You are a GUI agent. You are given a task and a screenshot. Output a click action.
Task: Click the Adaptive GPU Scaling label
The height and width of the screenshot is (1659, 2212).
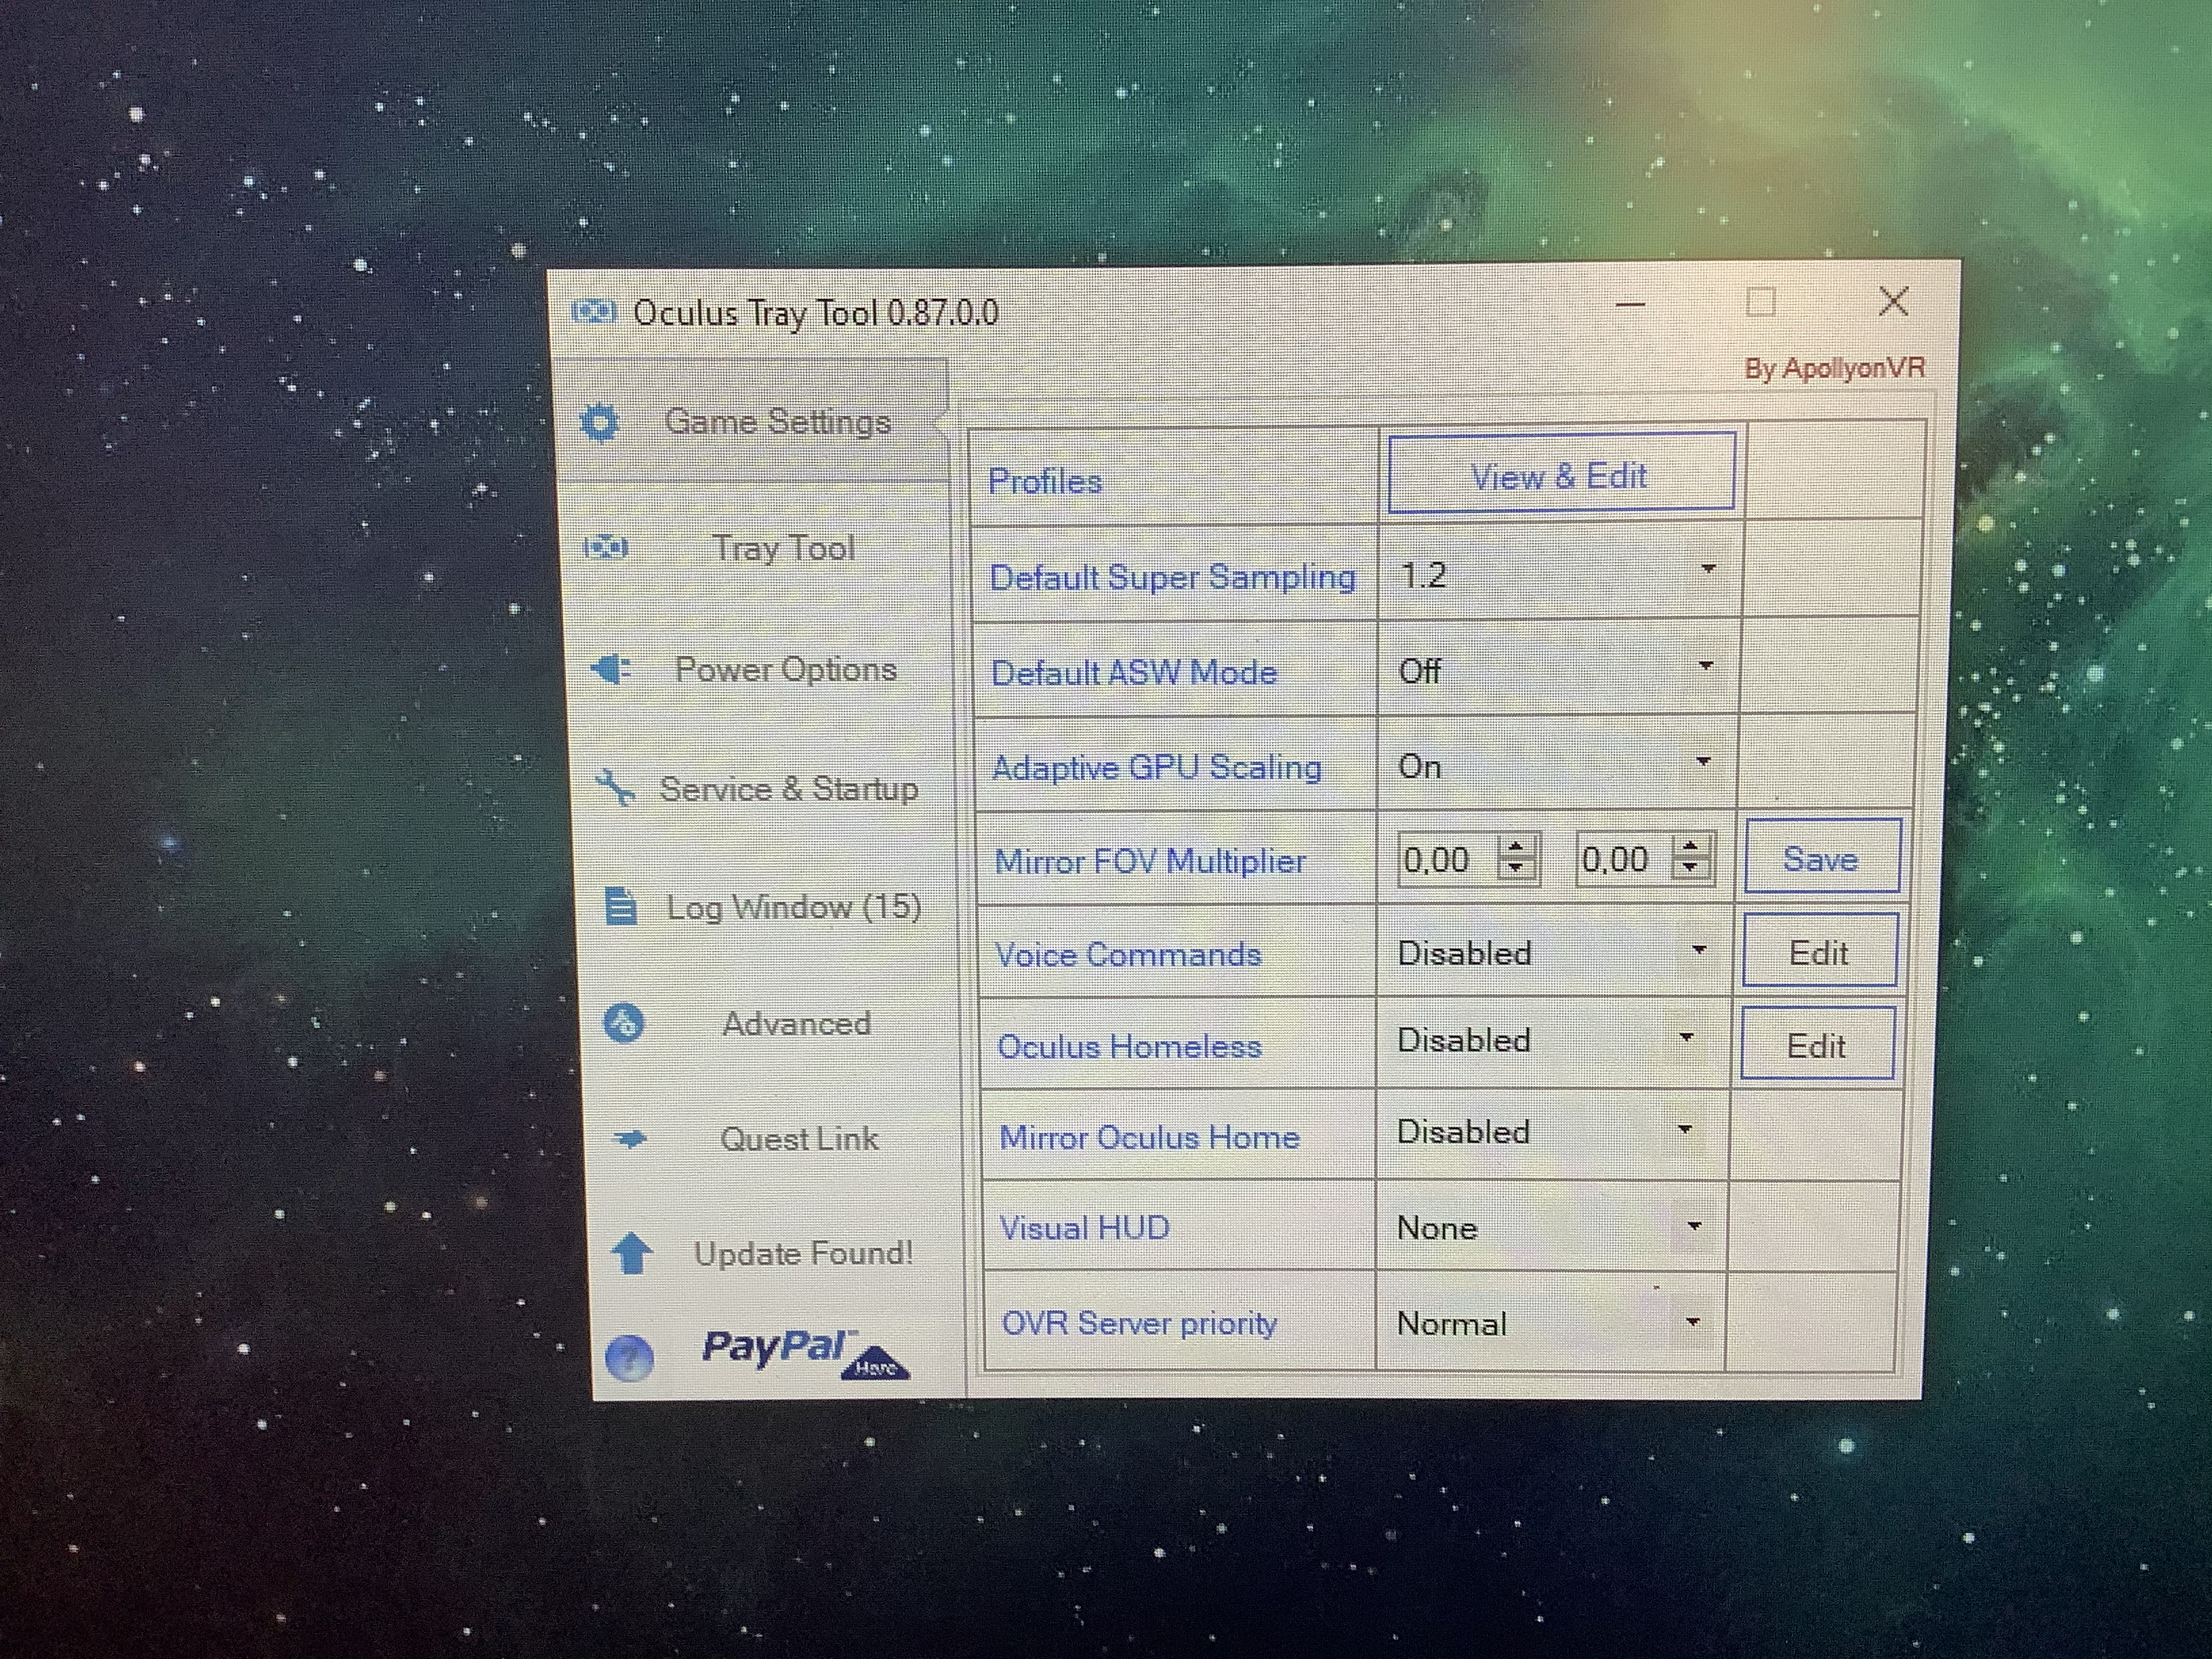1157,767
